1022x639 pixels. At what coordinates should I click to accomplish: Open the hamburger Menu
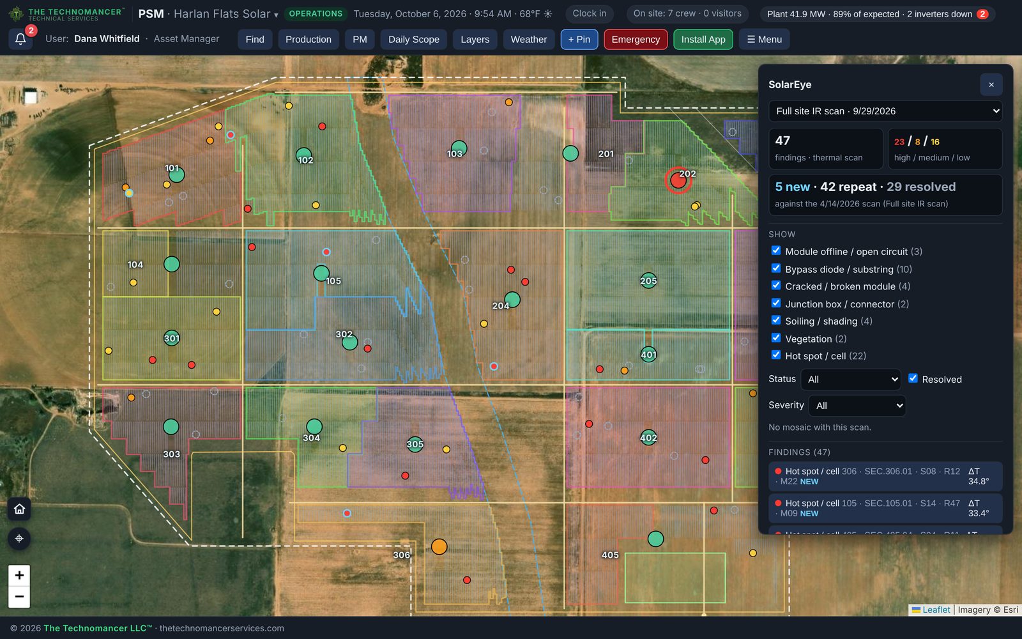click(x=765, y=40)
